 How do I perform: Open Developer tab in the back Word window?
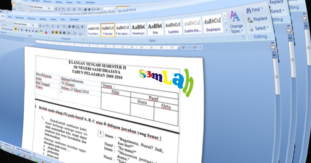(90, 2)
